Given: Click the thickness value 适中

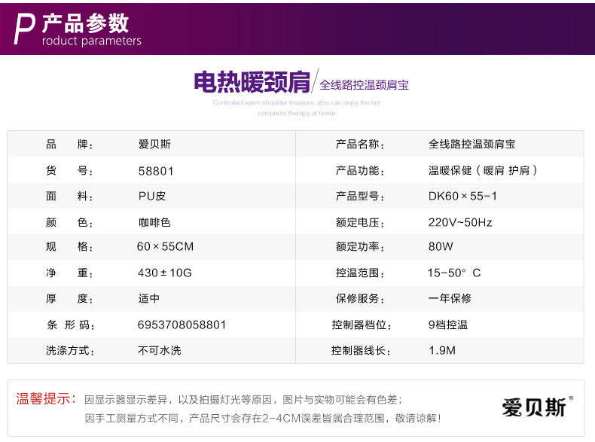Looking at the screenshot, I should tap(149, 299).
